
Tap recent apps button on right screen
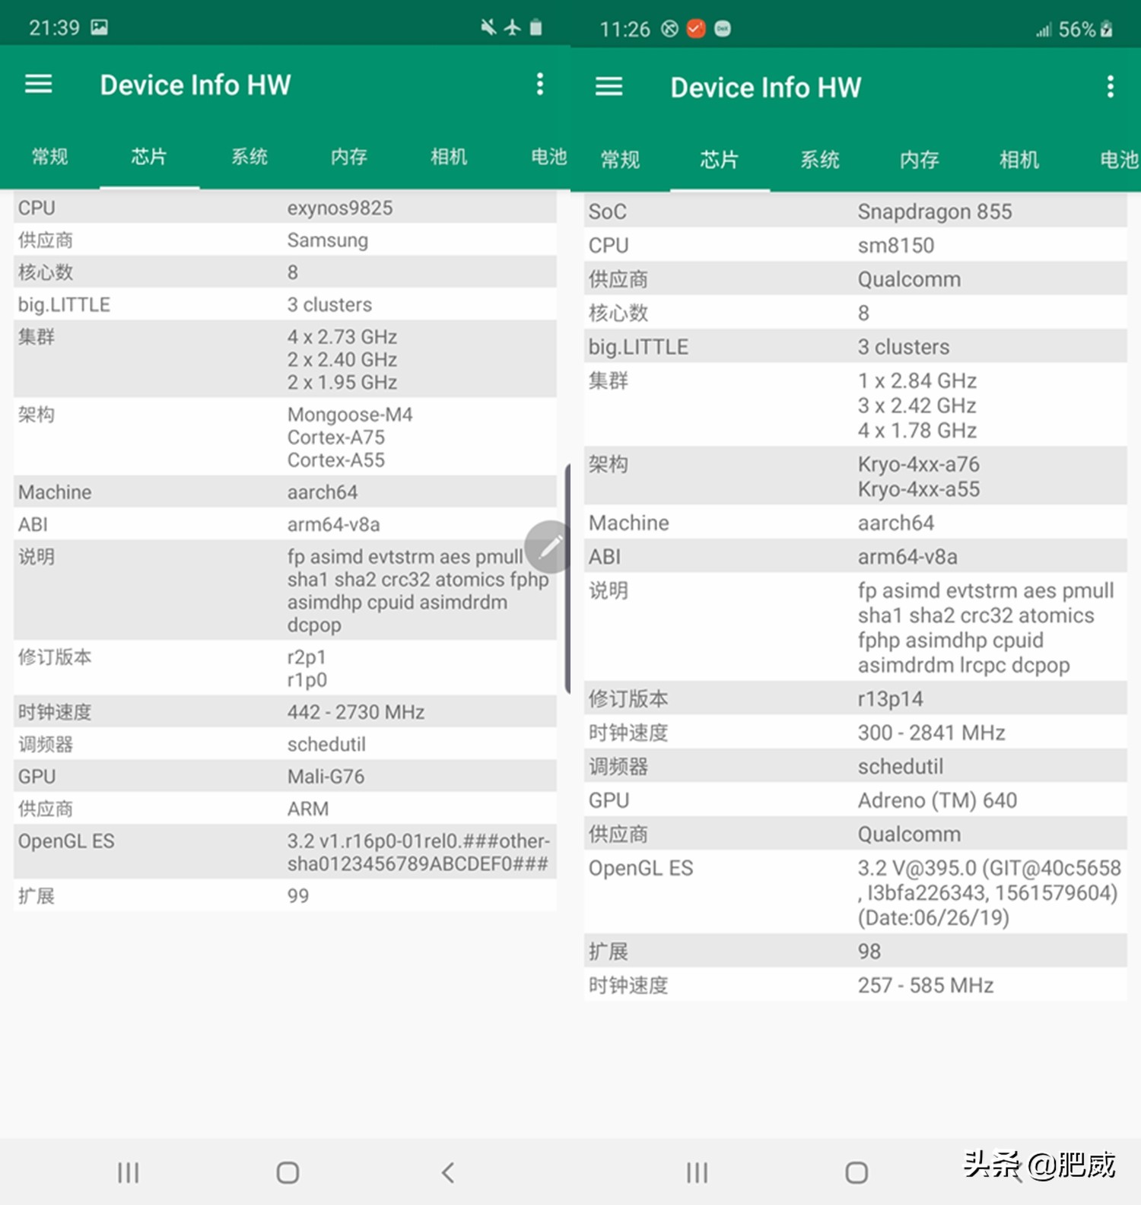(x=697, y=1172)
